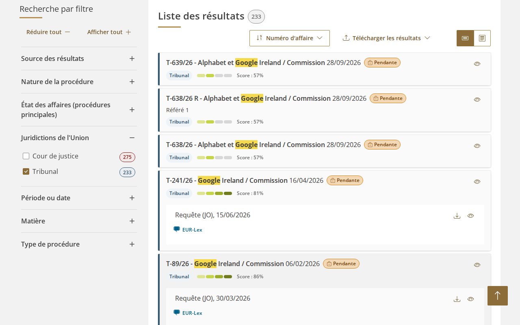Image resolution: width=520 pixels, height=325 pixels.
Task: Click the Tribunal tag under T-639/26
Action: coord(179,76)
